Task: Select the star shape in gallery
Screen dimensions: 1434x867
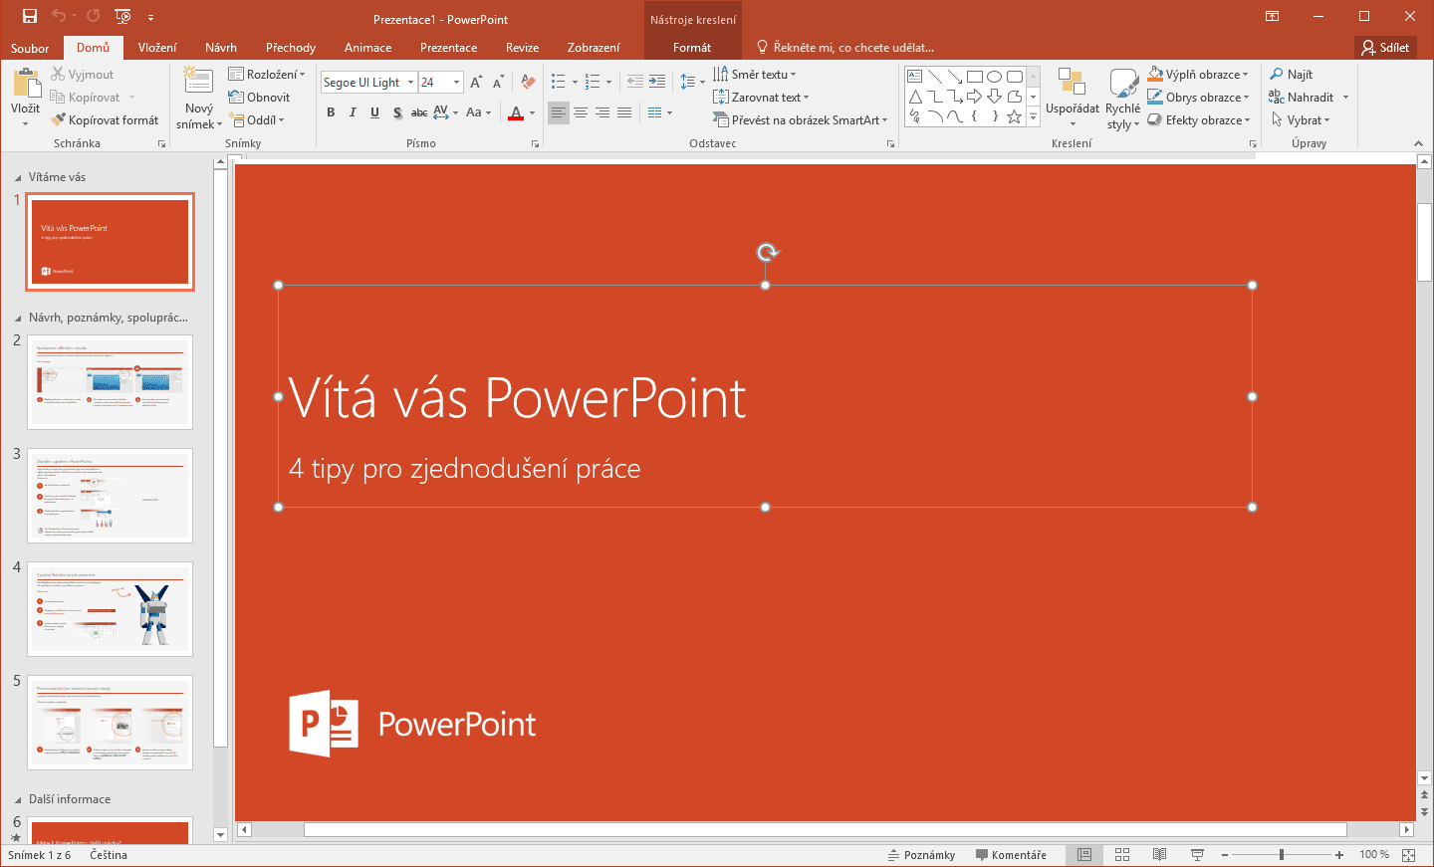Action: pos(1015,116)
